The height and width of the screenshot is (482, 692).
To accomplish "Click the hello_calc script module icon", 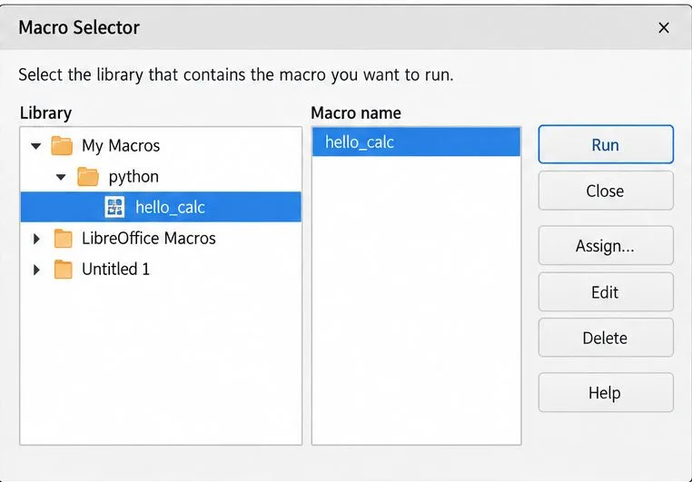I will point(114,207).
